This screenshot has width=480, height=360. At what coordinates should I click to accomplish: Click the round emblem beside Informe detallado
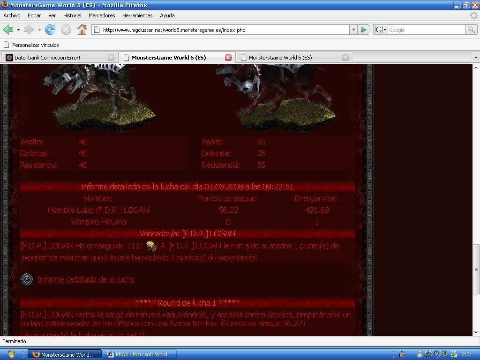coord(27,279)
